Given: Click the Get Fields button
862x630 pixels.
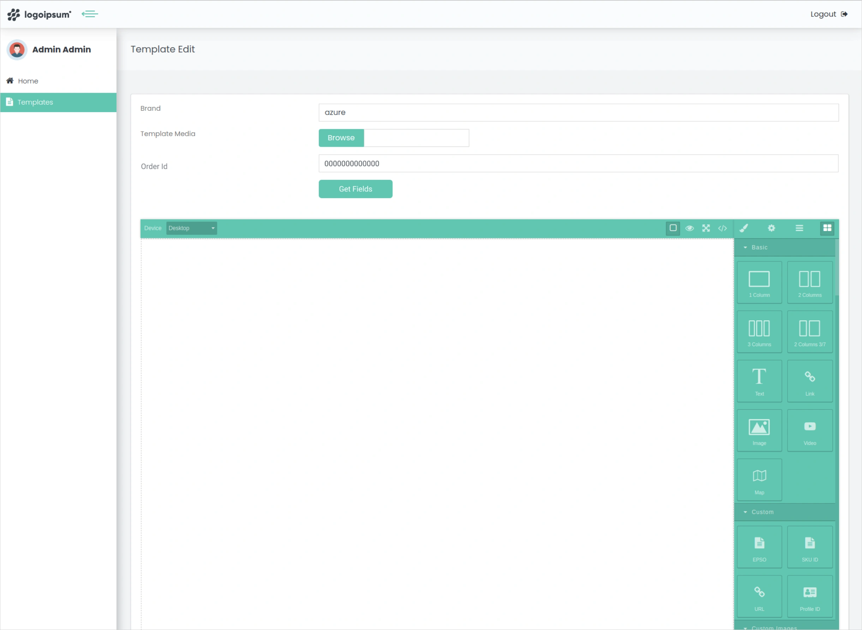Looking at the screenshot, I should pos(355,189).
